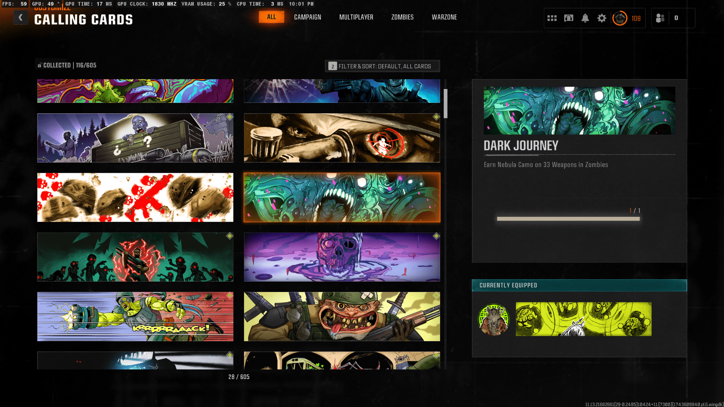Open the headset voice chat icon
This screenshot has width=724, height=407.
pyautogui.click(x=568, y=18)
